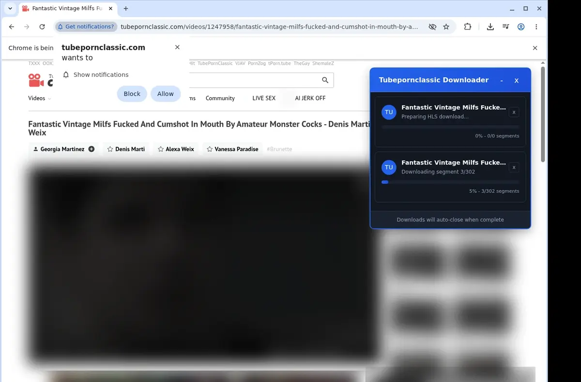The height and width of the screenshot is (382, 581).
Task: Click the 0% progress bar
Action: tap(450, 127)
